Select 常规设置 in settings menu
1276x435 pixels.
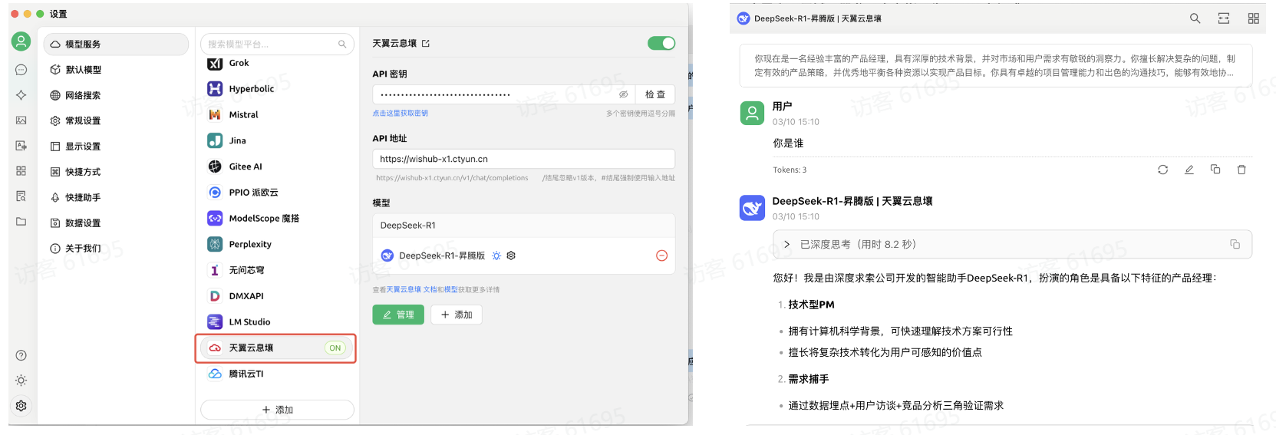coord(116,120)
